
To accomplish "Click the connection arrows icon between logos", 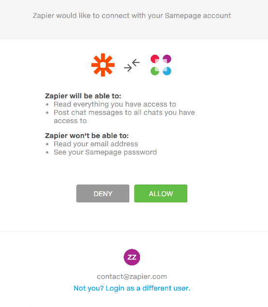I will tap(132, 65).
